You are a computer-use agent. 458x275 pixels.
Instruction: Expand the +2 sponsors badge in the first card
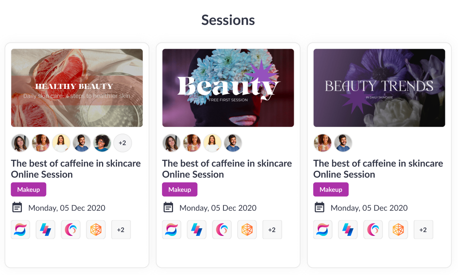[x=121, y=230]
